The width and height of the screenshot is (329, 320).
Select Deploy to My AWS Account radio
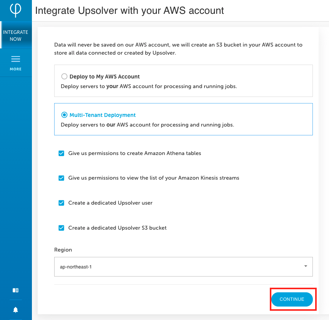[x=64, y=76]
